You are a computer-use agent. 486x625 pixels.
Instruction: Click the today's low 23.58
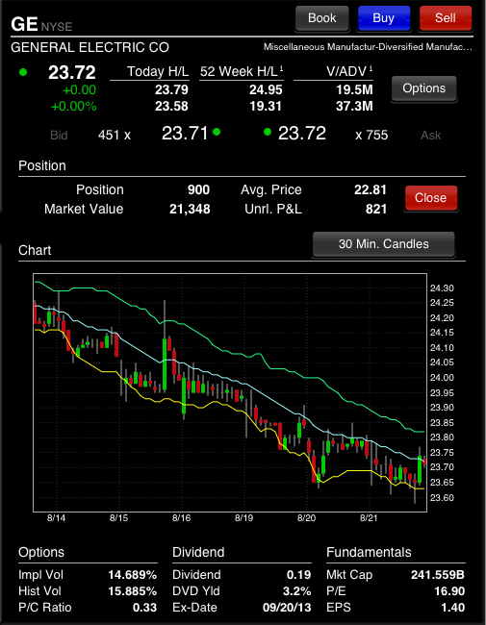coord(171,106)
